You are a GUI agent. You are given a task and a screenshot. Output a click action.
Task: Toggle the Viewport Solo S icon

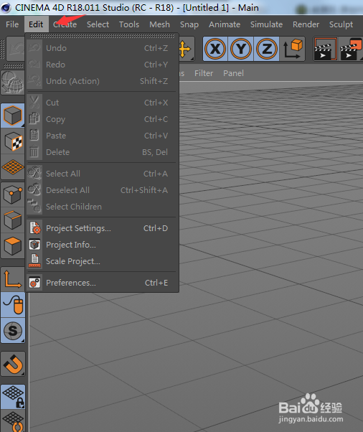12,331
